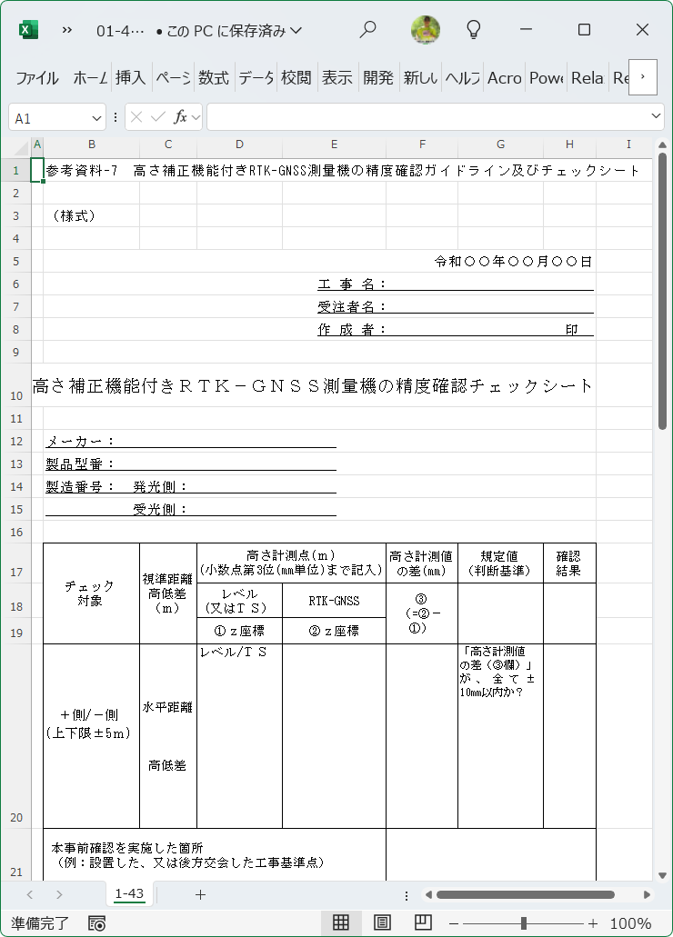Click the チェック対象 table header cell
This screenshot has width=673, height=937.
pos(91,593)
